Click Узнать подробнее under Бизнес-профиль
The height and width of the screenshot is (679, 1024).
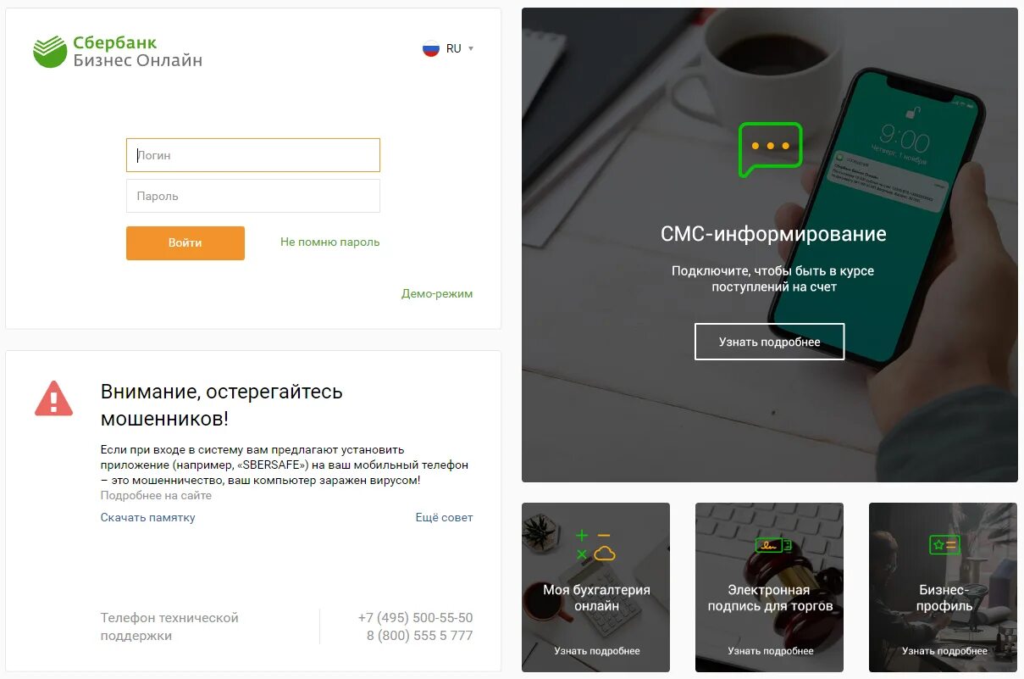pos(944,651)
